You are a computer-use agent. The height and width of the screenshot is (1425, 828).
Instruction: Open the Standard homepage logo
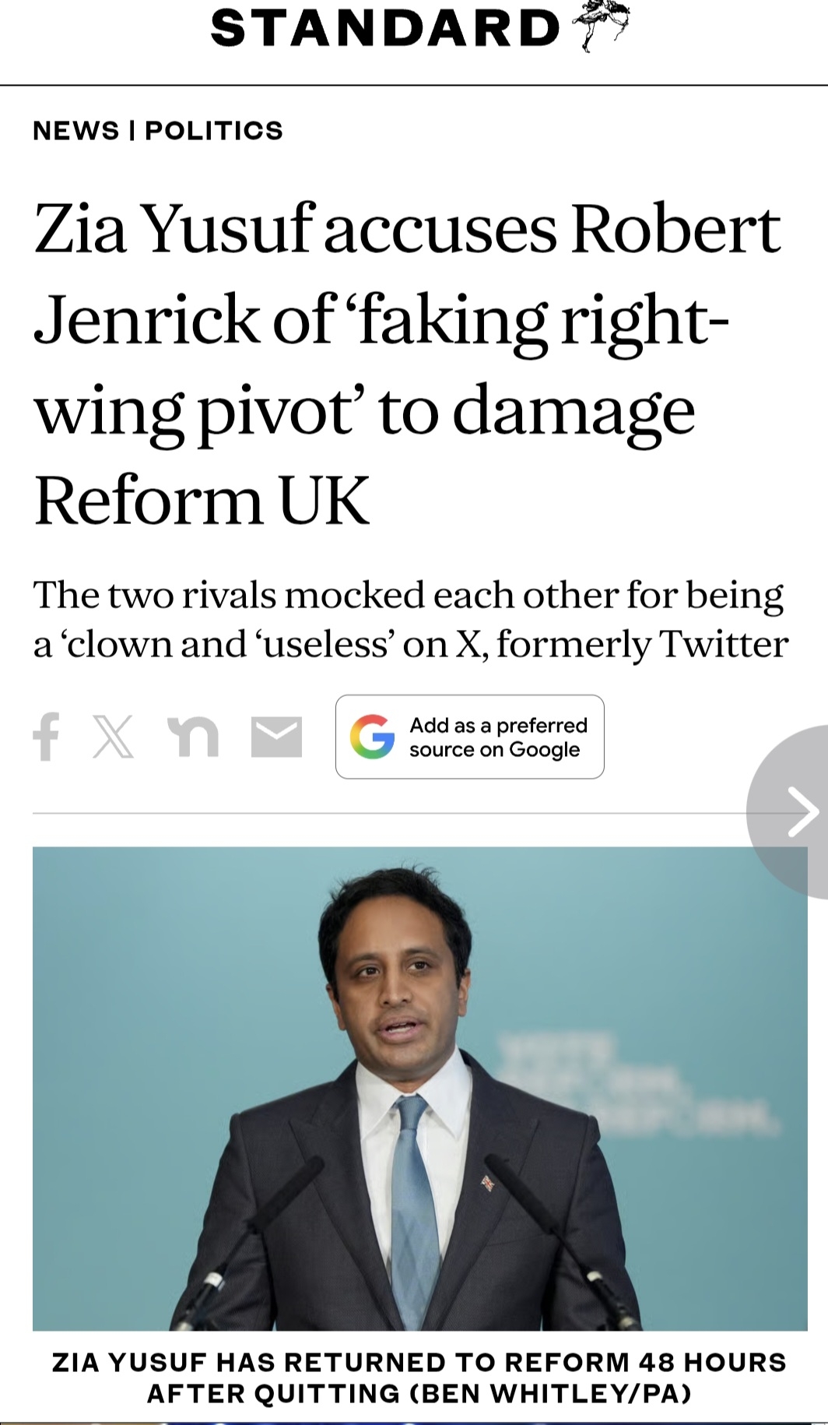(385, 29)
